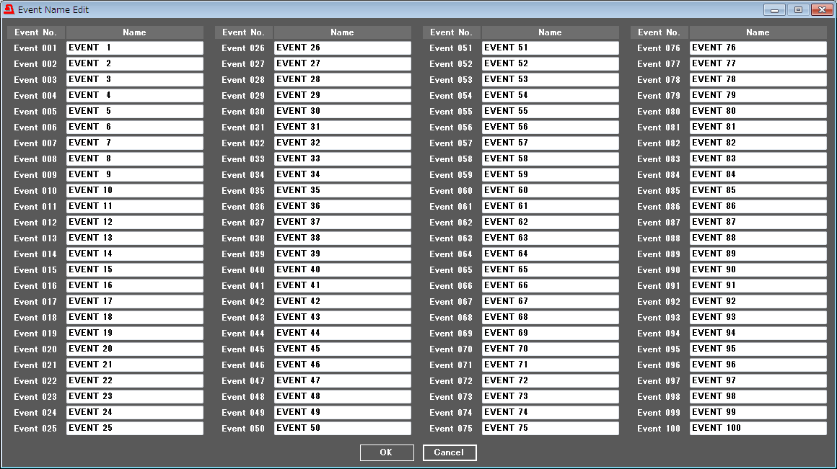Edit the name field for Event 025

[135, 429]
